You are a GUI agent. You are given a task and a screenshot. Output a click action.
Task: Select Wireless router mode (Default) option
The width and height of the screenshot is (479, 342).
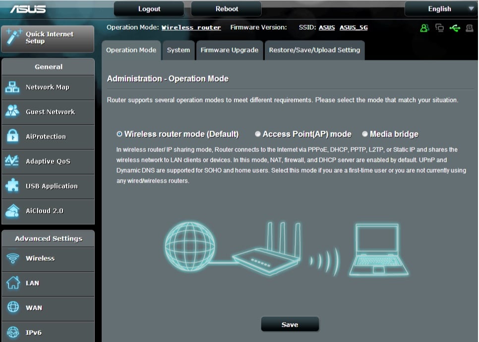(120, 134)
